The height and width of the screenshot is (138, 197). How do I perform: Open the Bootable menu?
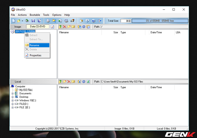(35, 15)
